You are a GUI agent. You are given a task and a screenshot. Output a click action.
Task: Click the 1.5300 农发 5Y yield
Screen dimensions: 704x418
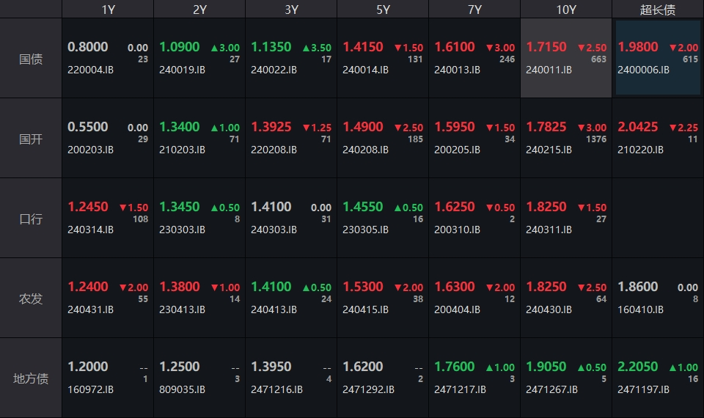click(x=363, y=287)
